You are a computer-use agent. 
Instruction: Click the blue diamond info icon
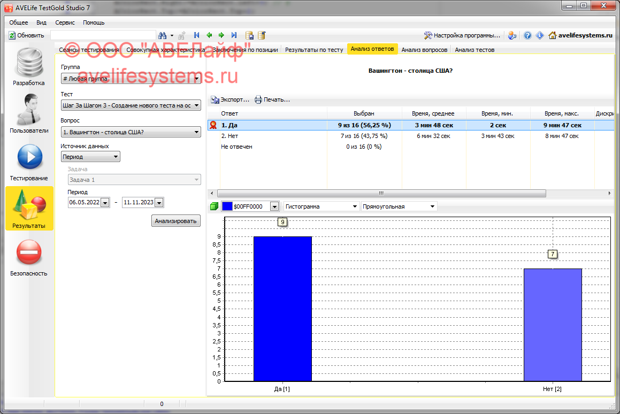540,35
